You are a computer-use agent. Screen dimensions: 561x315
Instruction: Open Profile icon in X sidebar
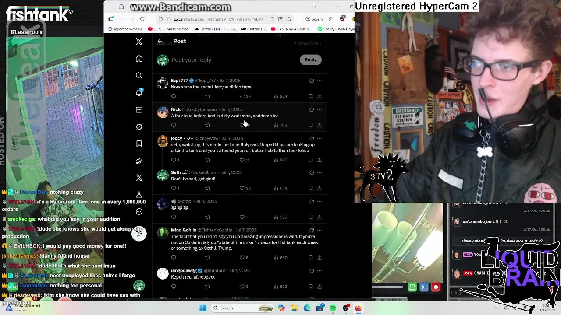[139, 194]
